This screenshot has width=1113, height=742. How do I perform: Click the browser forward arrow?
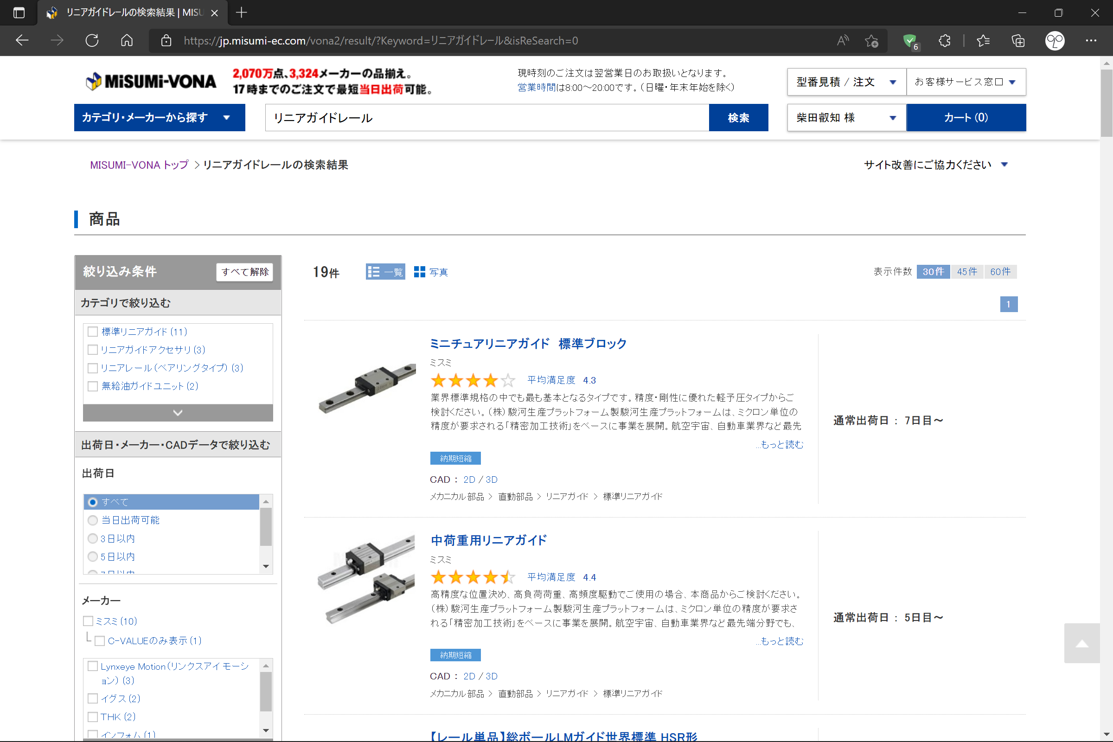pos(57,41)
